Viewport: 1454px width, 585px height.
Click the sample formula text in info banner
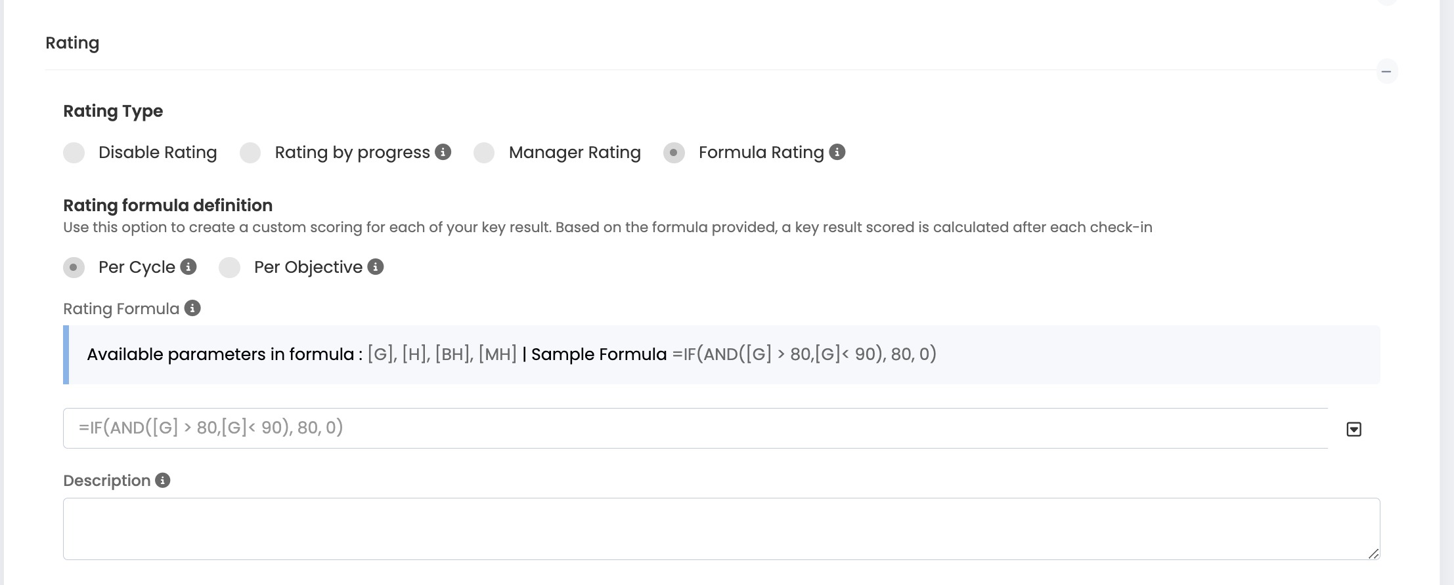(x=804, y=355)
